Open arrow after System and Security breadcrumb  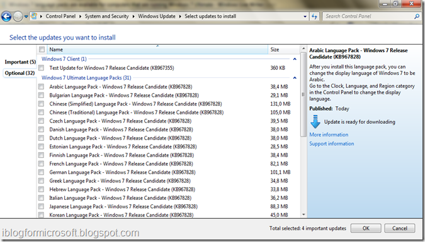click(133, 16)
